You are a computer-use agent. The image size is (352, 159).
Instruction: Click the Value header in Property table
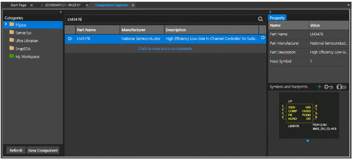pos(329,25)
